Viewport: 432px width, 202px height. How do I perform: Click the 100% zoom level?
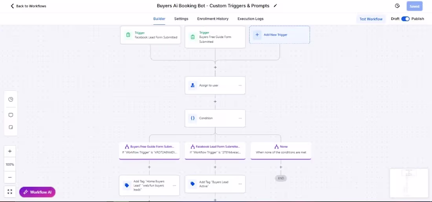[10, 165]
